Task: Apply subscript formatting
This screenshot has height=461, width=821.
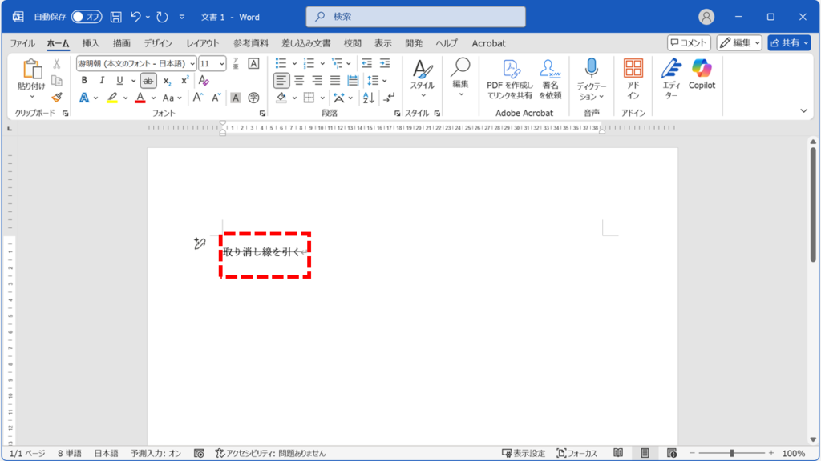Action: point(167,81)
